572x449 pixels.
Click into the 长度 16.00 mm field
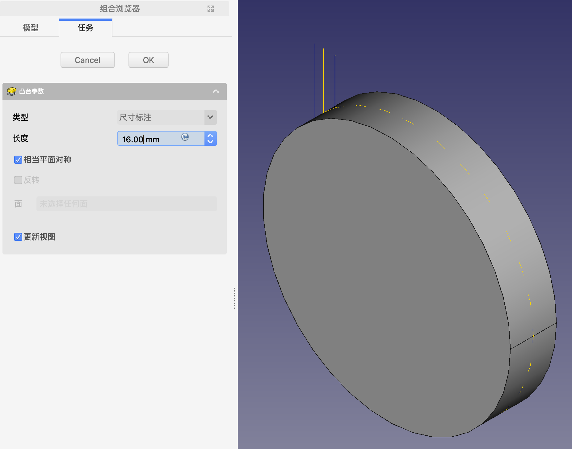click(148, 139)
